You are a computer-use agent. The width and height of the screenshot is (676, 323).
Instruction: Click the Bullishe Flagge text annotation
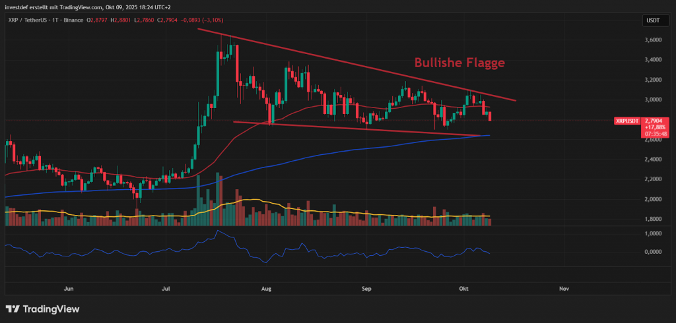pyautogui.click(x=459, y=63)
